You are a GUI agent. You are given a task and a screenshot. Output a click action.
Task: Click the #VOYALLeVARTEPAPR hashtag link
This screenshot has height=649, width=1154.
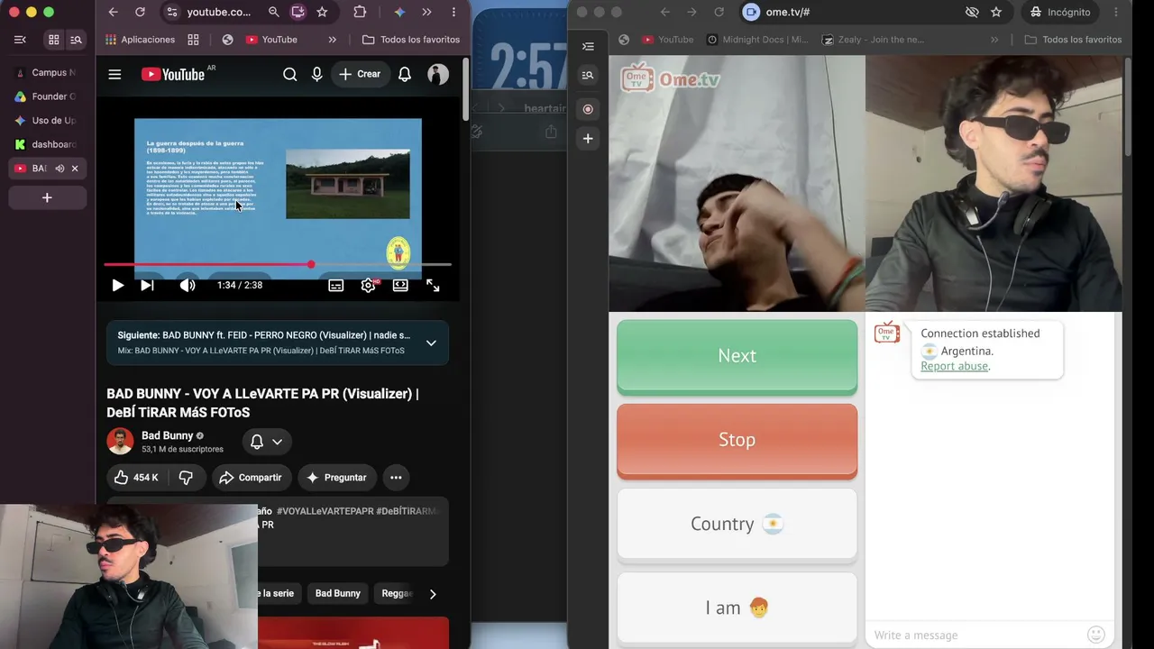(x=323, y=511)
